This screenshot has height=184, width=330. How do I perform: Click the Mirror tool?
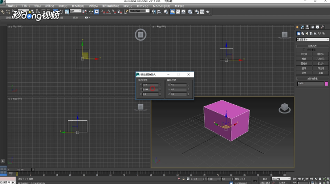click(154, 12)
